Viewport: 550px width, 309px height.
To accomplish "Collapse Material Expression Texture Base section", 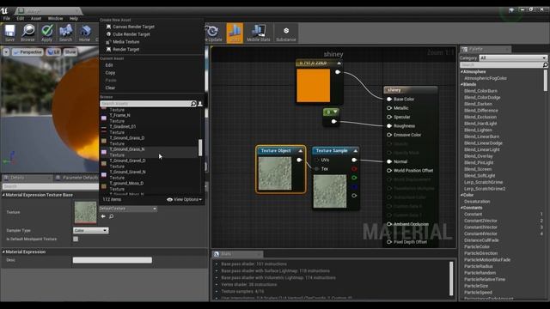I will click(x=3, y=195).
